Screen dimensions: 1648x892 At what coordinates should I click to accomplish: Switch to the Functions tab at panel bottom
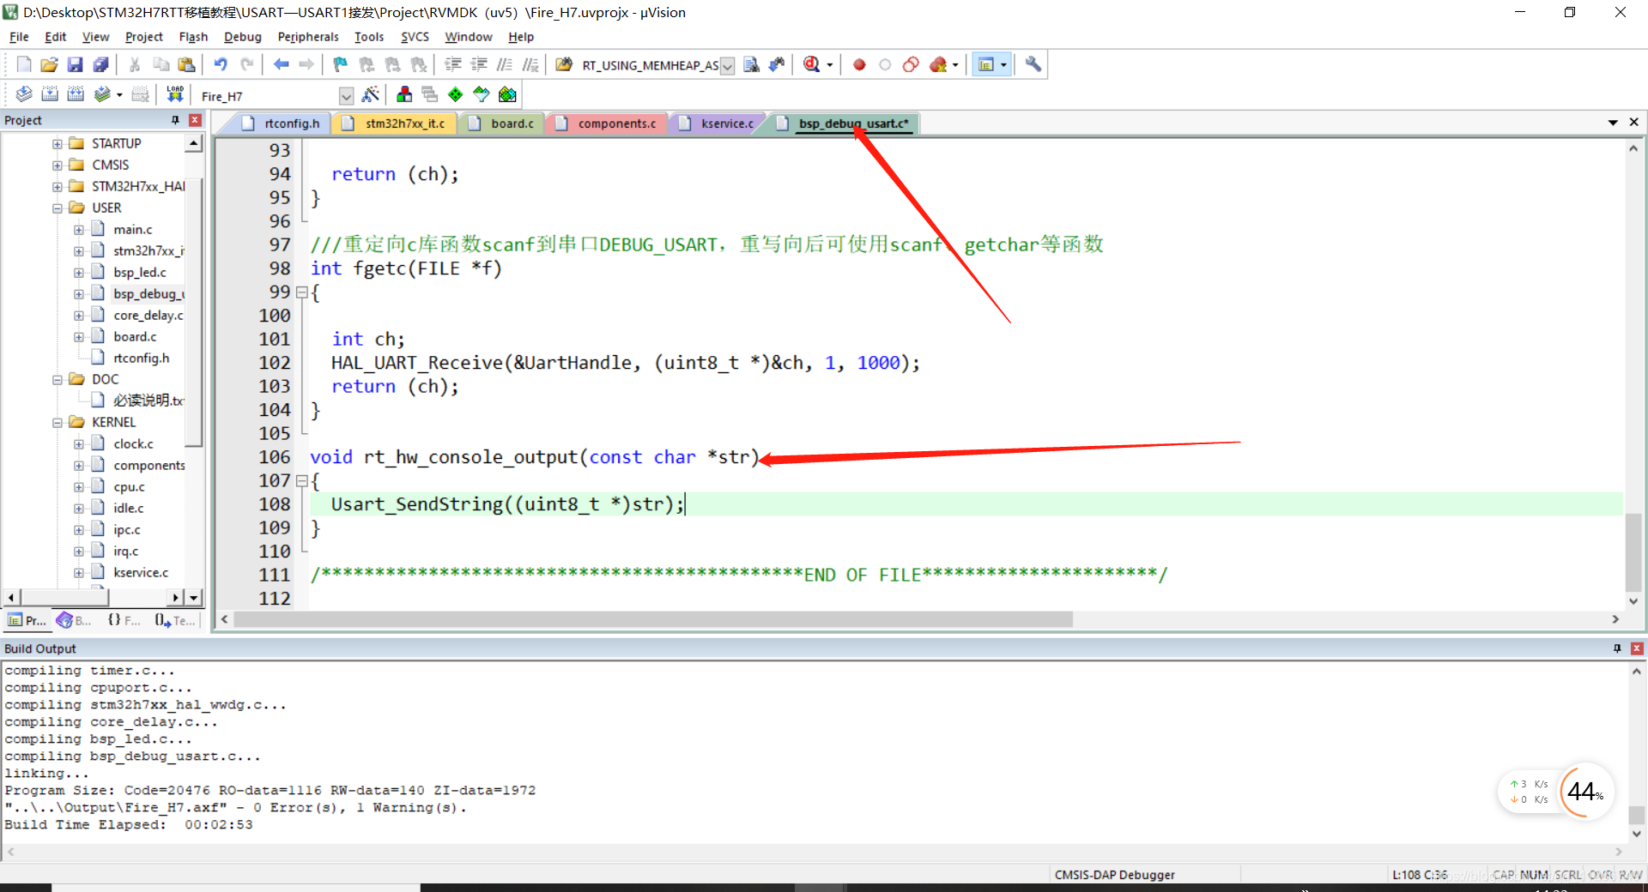pyautogui.click(x=124, y=620)
